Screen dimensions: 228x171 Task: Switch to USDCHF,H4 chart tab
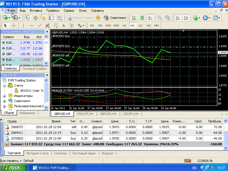point(85,114)
